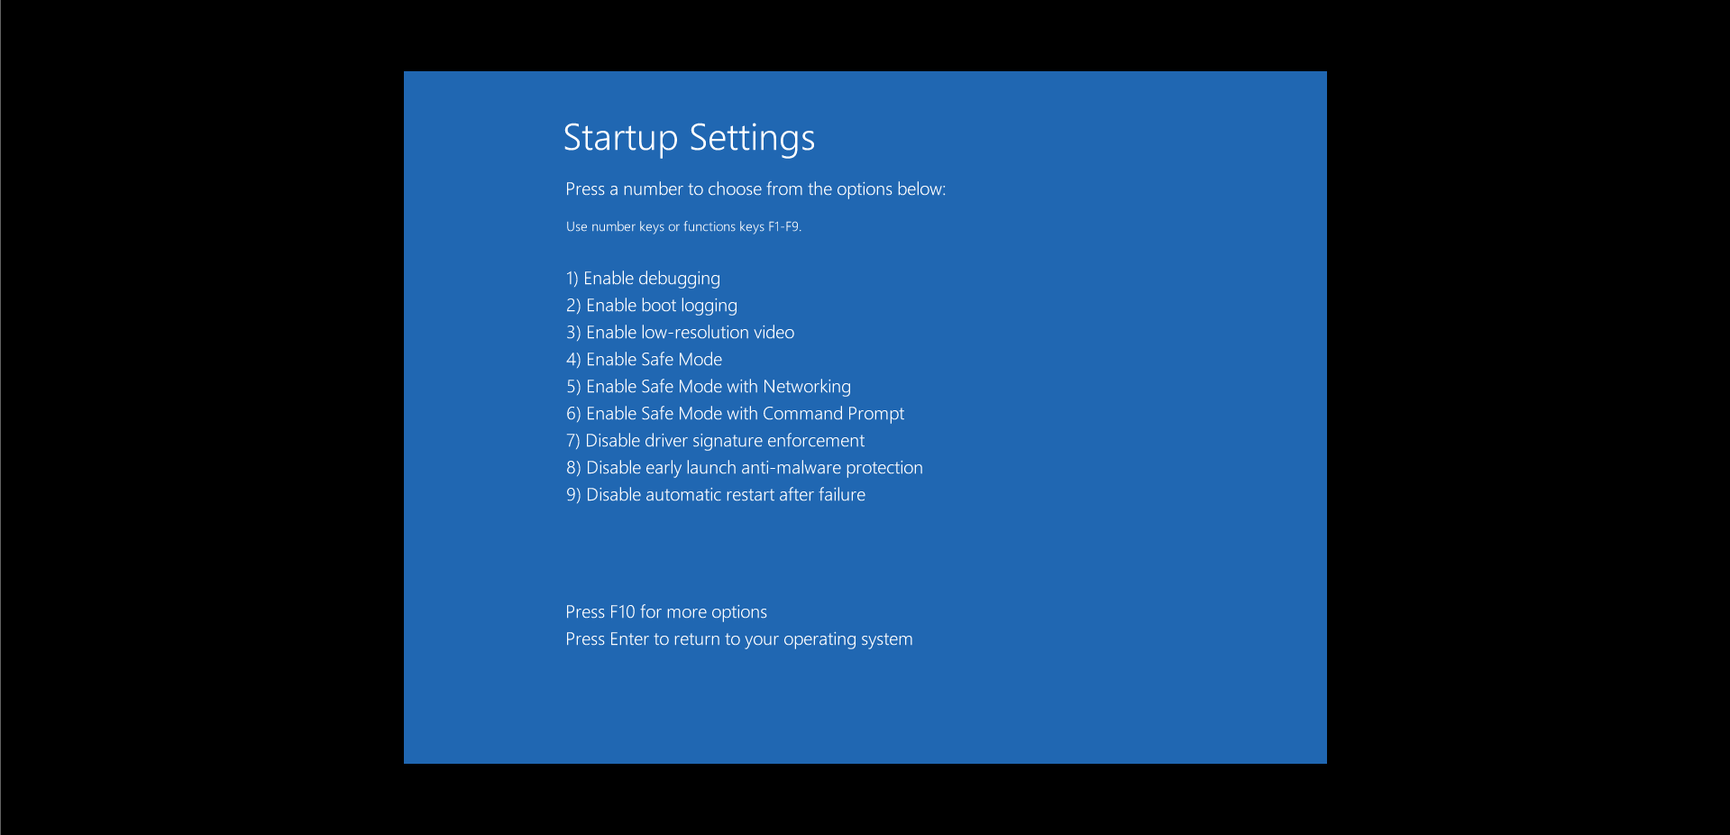The width and height of the screenshot is (1730, 835).
Task: Select Disable early launch anti-malware protection
Action: click(745, 468)
